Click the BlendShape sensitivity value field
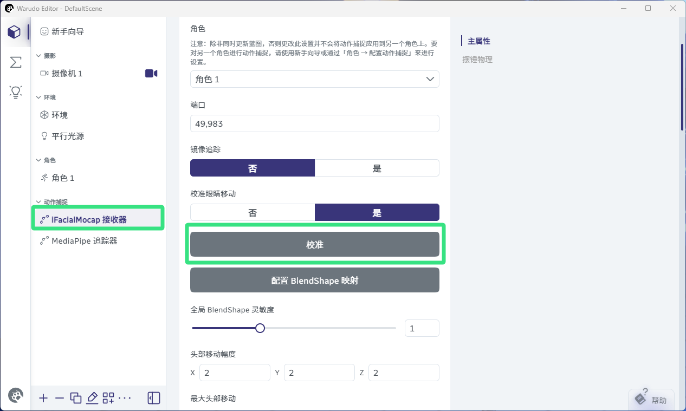This screenshot has width=686, height=411. click(422, 328)
